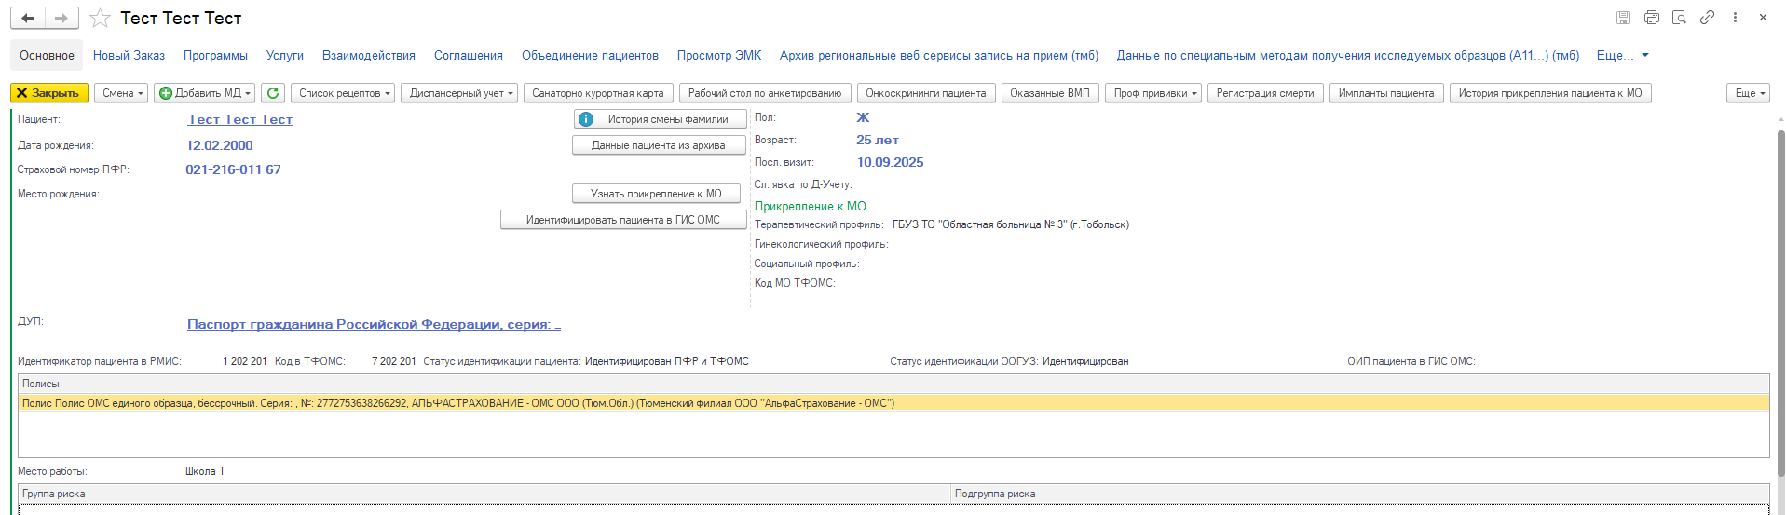Screen dimensions: 1786x515
Task: Open the three-dot options menu
Action: point(1735,18)
